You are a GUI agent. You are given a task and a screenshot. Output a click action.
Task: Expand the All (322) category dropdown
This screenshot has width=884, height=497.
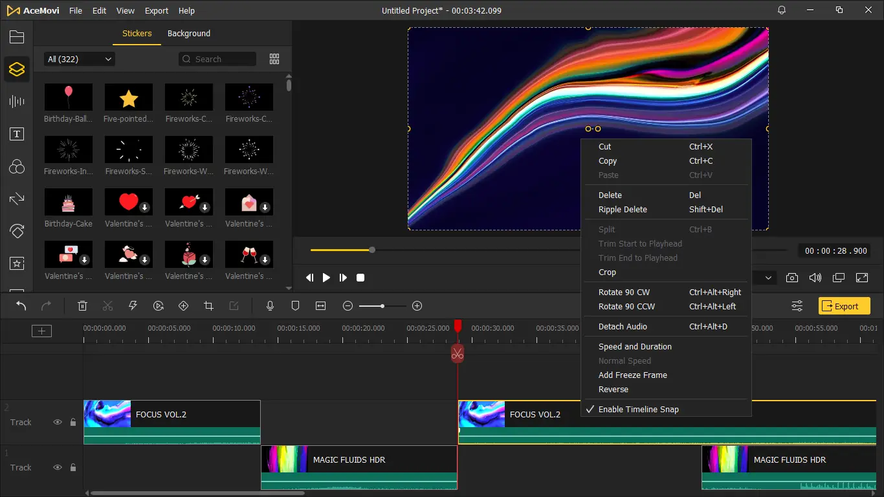tap(80, 59)
